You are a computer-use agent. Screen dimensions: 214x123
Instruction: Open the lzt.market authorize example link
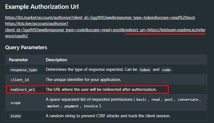point(100,18)
